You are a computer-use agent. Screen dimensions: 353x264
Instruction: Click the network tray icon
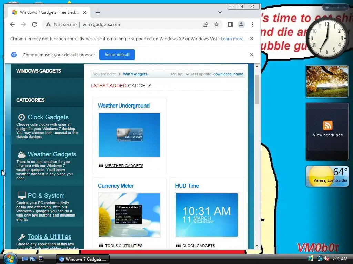point(320,259)
